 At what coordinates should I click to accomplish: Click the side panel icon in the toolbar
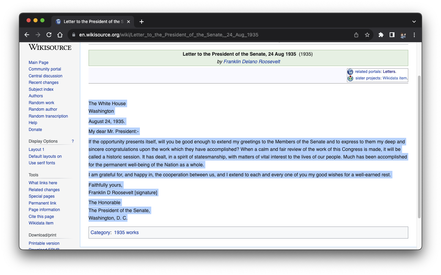[392, 35]
